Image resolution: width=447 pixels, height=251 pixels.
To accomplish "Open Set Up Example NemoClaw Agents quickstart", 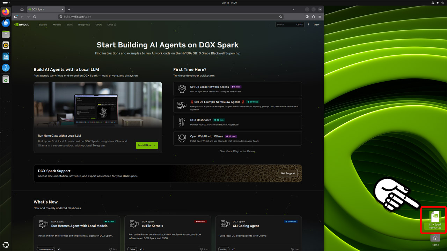I will (237, 105).
